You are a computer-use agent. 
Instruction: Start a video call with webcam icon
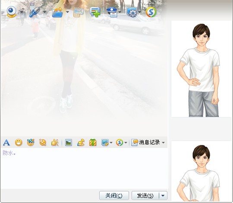coord(11,12)
